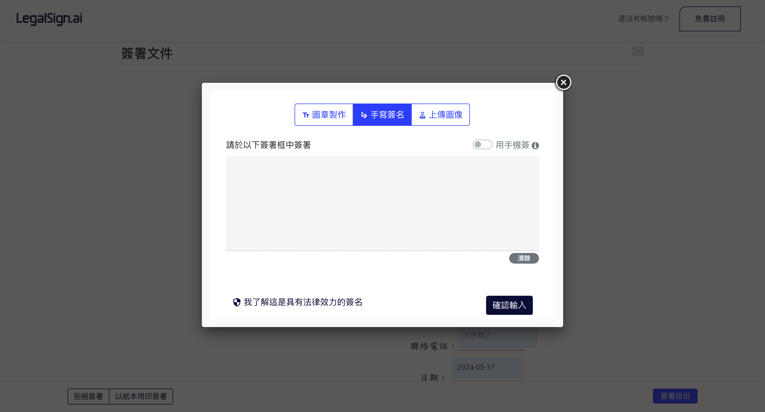This screenshot has width=765, height=412.
Task: Open the comments icon by 簽署文件 header
Action: (x=637, y=52)
